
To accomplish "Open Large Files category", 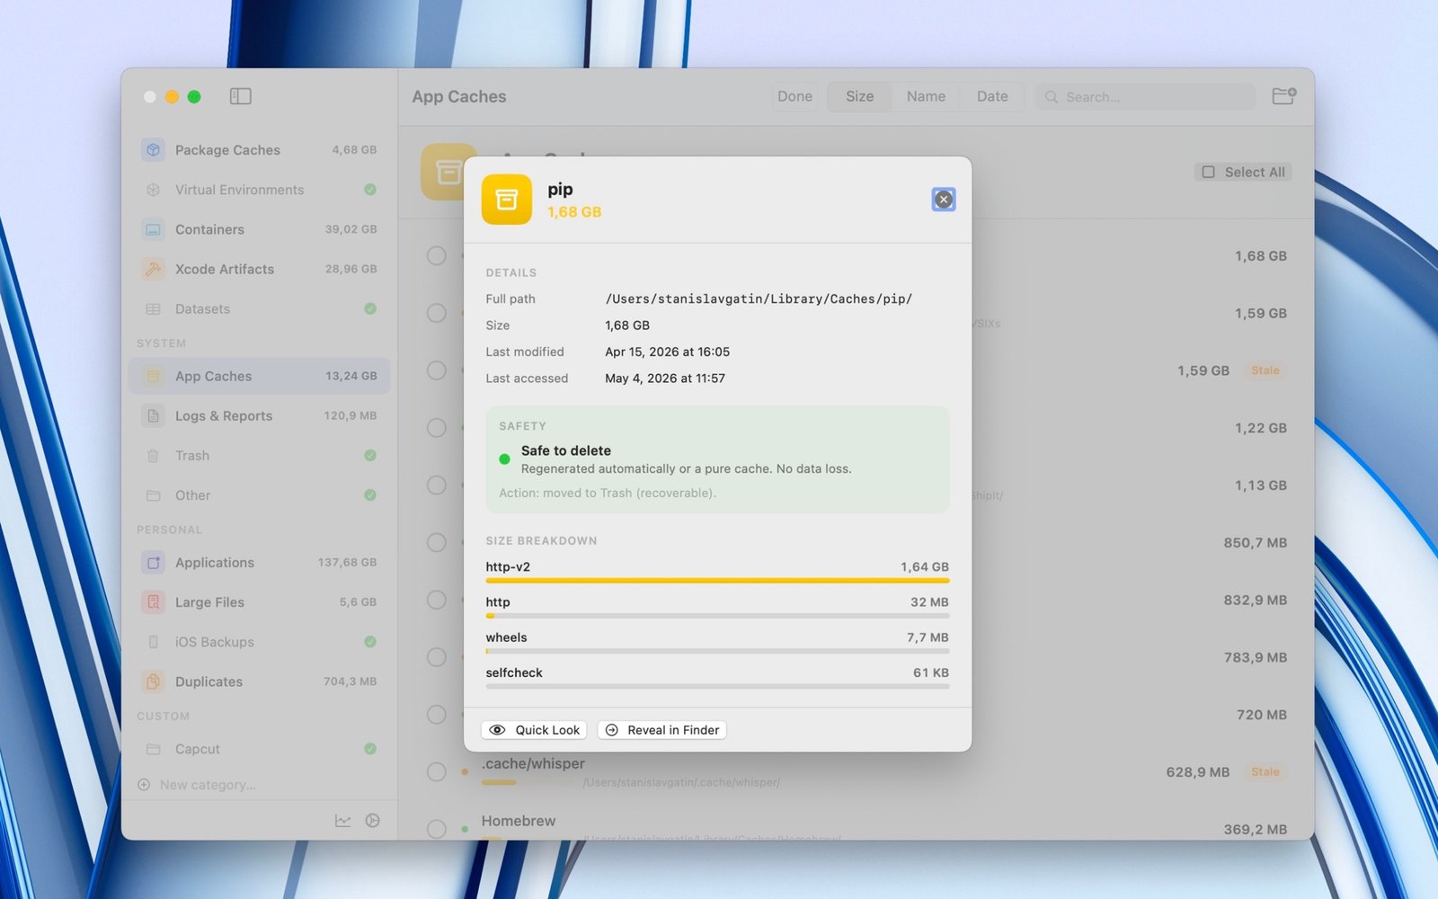I will pyautogui.click(x=259, y=602).
